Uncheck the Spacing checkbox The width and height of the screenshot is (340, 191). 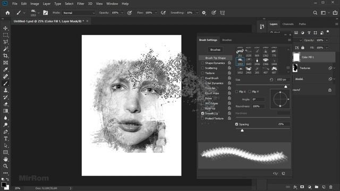[x=237, y=124]
